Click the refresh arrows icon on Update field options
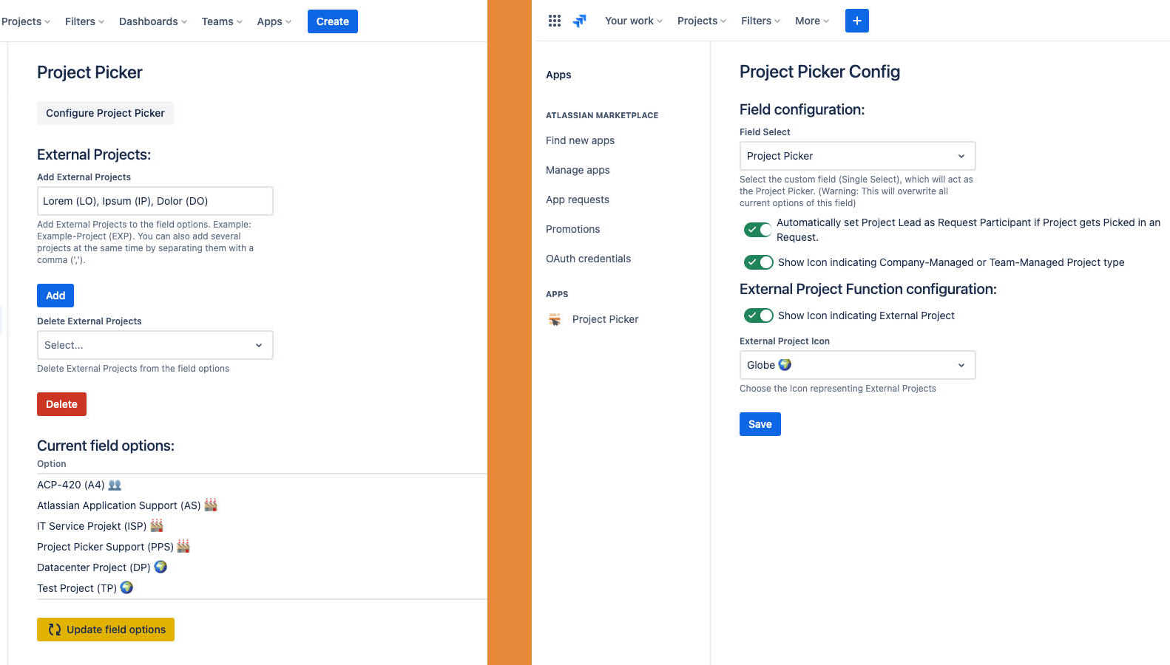 click(x=55, y=630)
